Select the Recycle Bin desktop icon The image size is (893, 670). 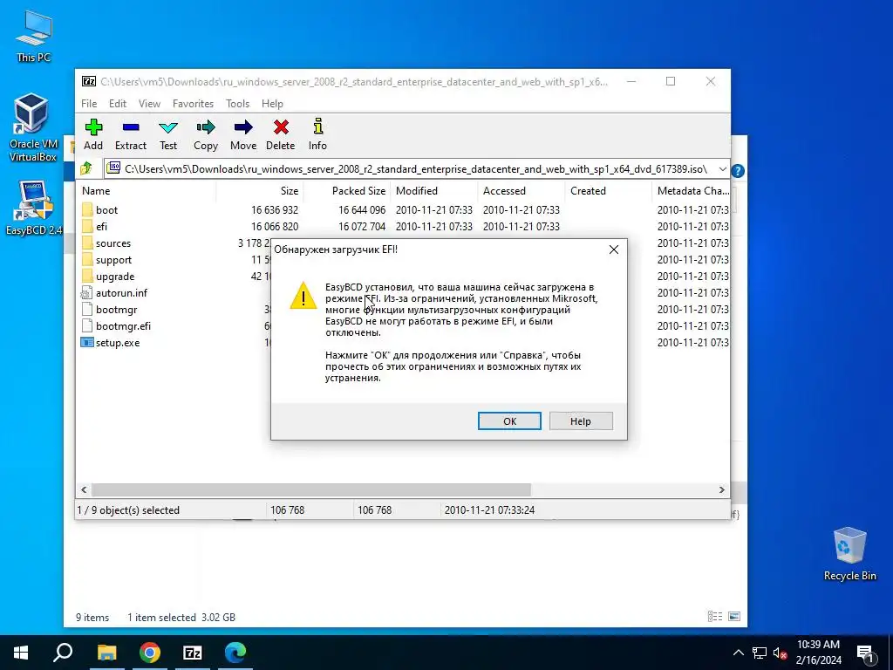point(849,554)
